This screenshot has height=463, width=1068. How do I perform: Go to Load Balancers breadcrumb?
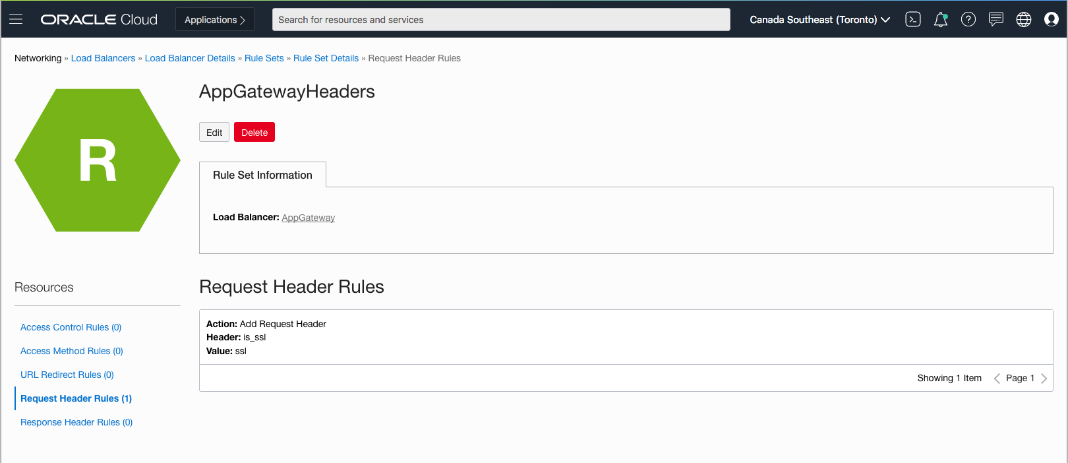coord(103,58)
